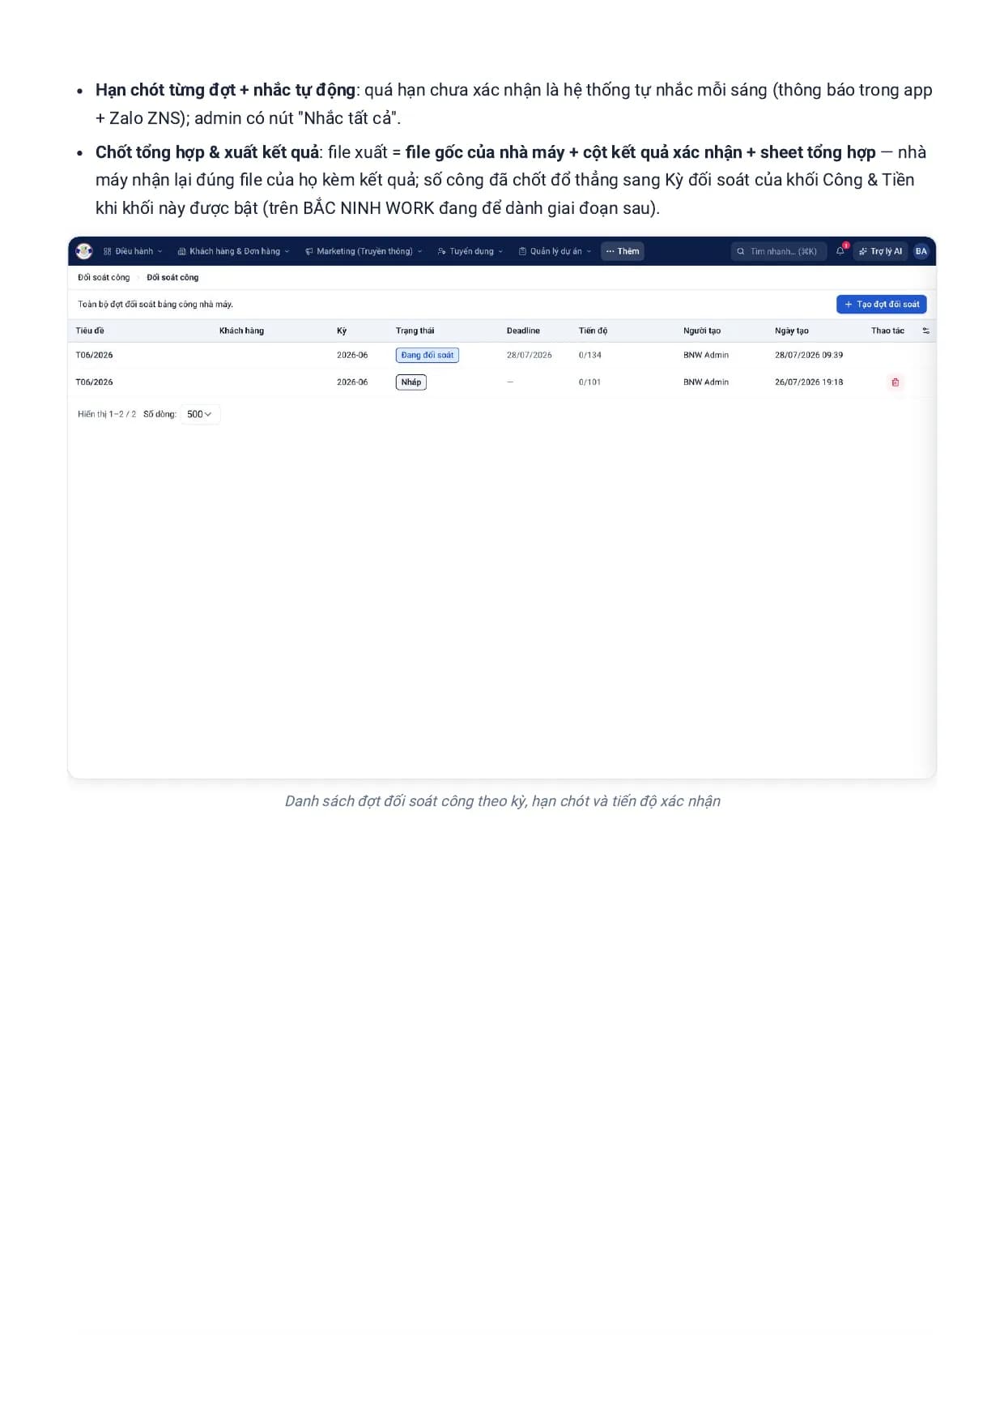Click BNW Admin in the Nháp row
The image size is (1004, 1421).
click(x=706, y=382)
